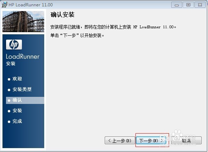208x152 pixels.
Task: Cancel installation with 取消 button
Action: coord(186,140)
